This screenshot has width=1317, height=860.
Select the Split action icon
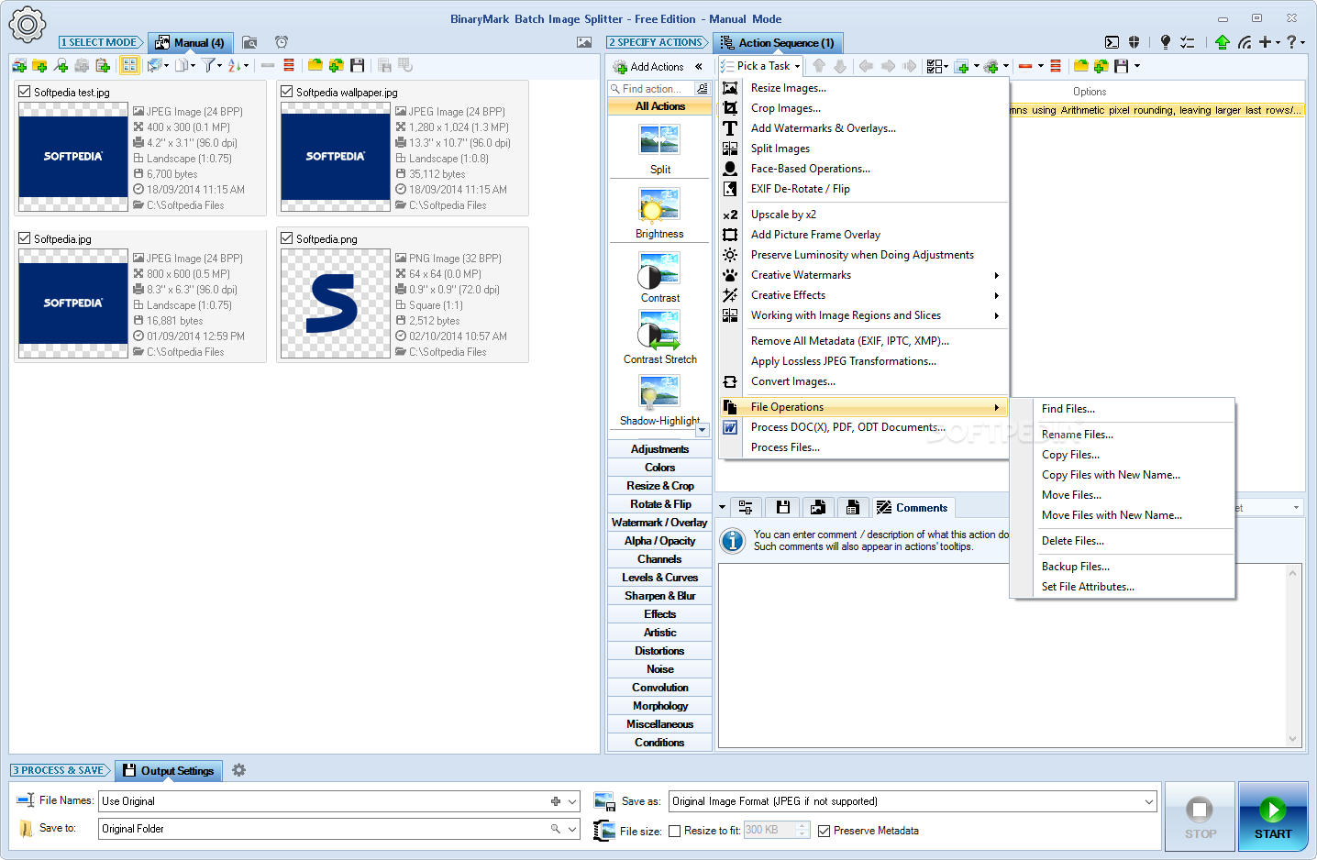pos(659,140)
